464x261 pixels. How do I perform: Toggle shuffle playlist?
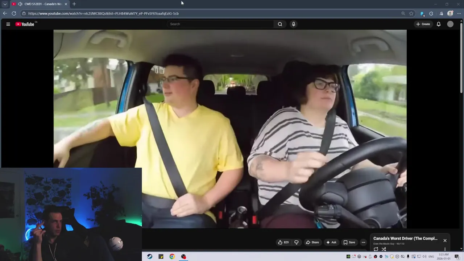point(384,249)
